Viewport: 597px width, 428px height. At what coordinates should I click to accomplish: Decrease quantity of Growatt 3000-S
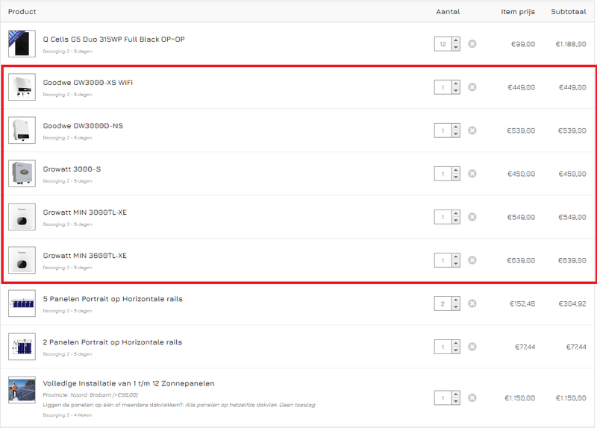[456, 177]
